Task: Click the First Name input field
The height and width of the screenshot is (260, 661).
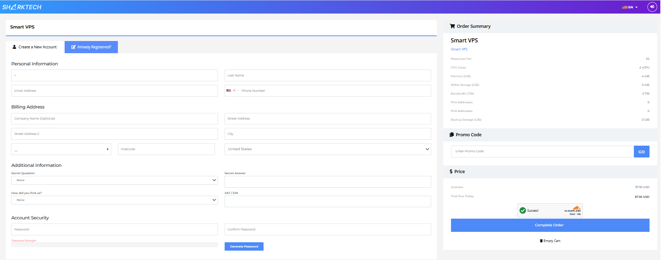Action: coord(114,75)
